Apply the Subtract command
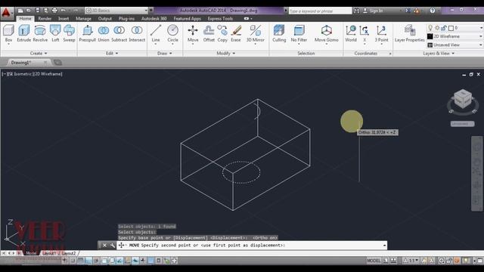The image size is (484, 272). pos(119,33)
